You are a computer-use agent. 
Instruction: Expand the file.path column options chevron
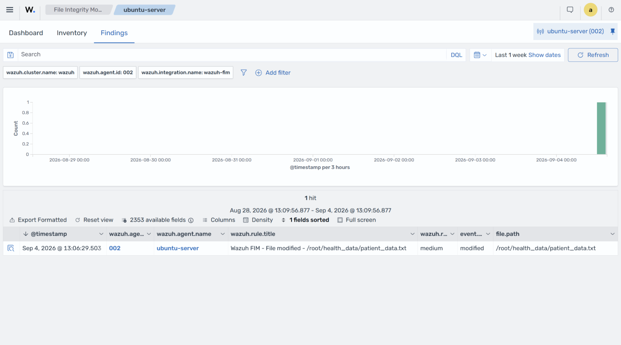click(x=612, y=234)
